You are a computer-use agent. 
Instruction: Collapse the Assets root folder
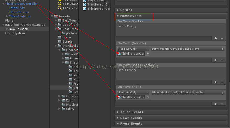pos(52,16)
